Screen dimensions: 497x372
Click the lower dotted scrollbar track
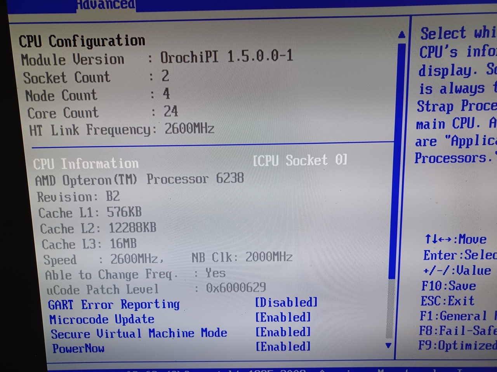[390, 309]
